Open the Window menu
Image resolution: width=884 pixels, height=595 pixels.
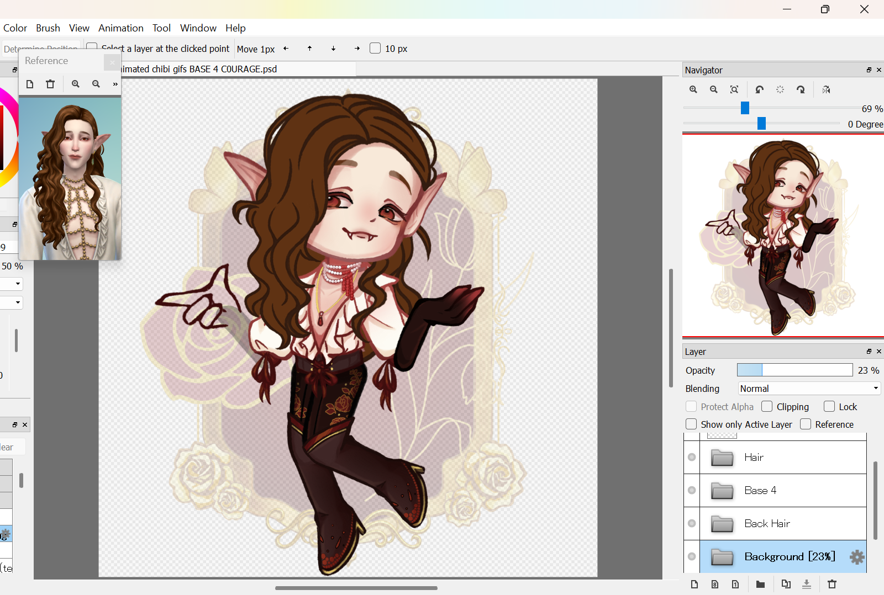pyautogui.click(x=198, y=28)
